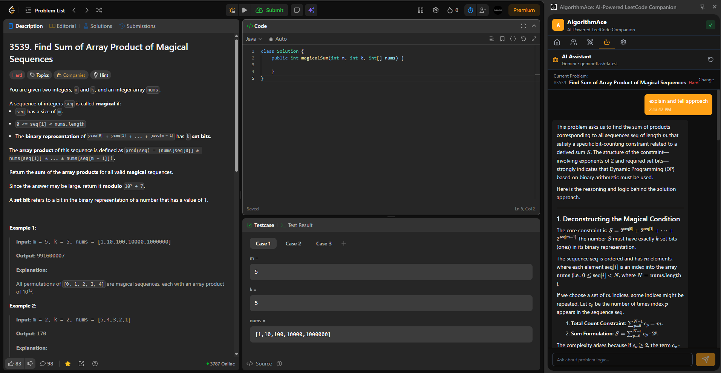The width and height of the screenshot is (721, 373).
Task: Open the Java language dropdown
Action: tap(254, 39)
